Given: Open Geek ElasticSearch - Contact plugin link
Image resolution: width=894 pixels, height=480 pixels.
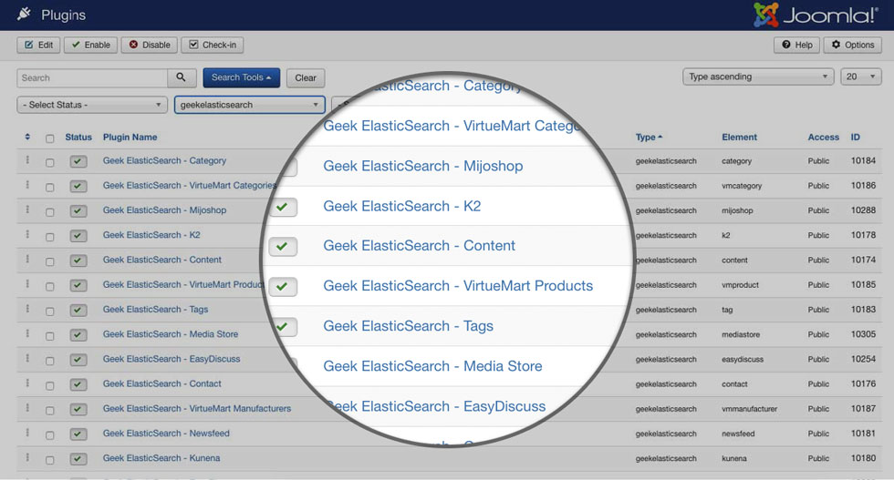Looking at the screenshot, I should coord(162,383).
